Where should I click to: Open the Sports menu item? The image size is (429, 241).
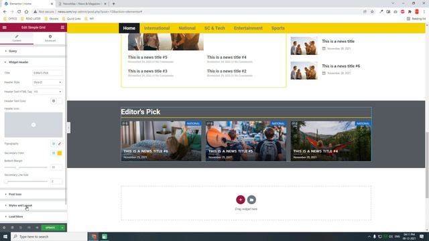point(278,28)
